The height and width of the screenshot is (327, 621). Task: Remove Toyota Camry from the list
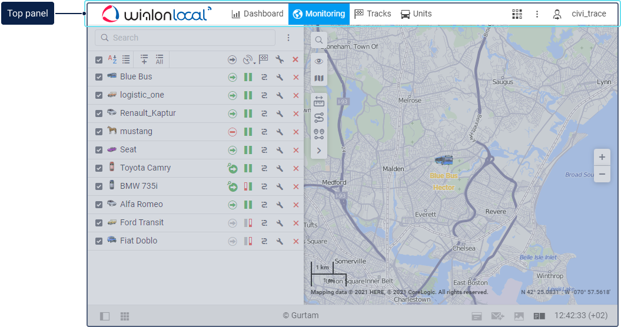point(296,168)
